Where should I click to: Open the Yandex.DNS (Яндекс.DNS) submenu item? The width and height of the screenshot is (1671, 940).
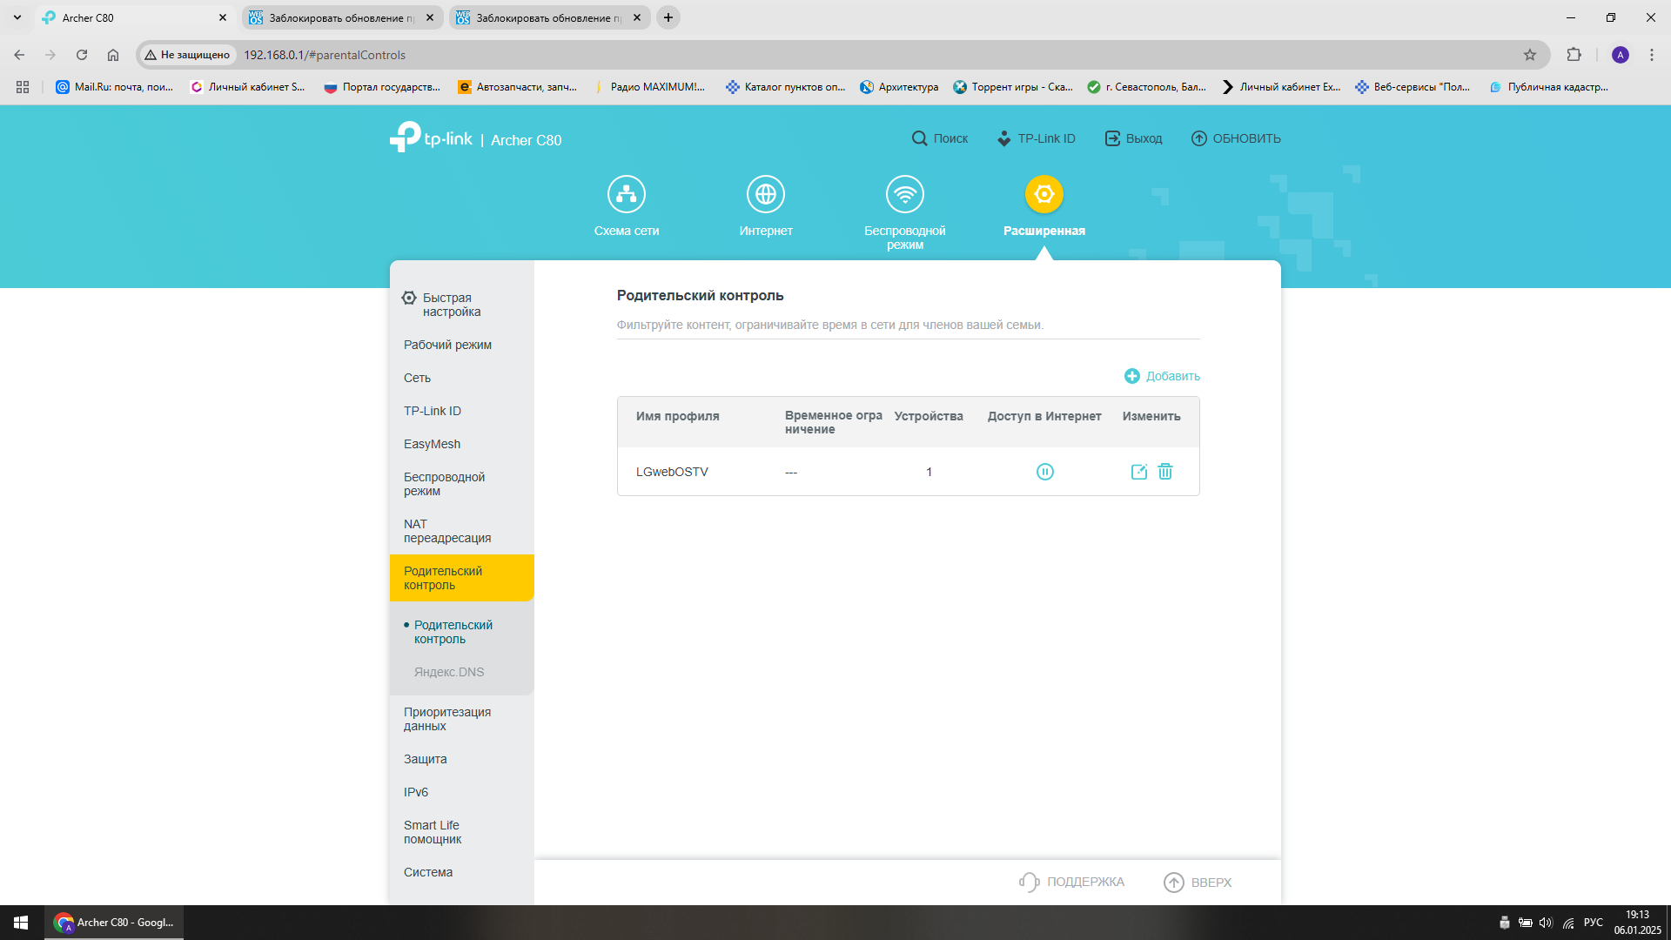448,672
